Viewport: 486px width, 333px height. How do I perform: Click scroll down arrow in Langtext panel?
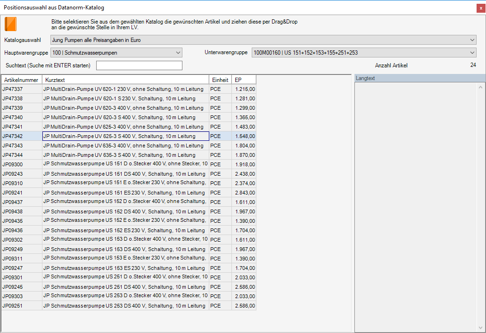[x=481, y=328]
